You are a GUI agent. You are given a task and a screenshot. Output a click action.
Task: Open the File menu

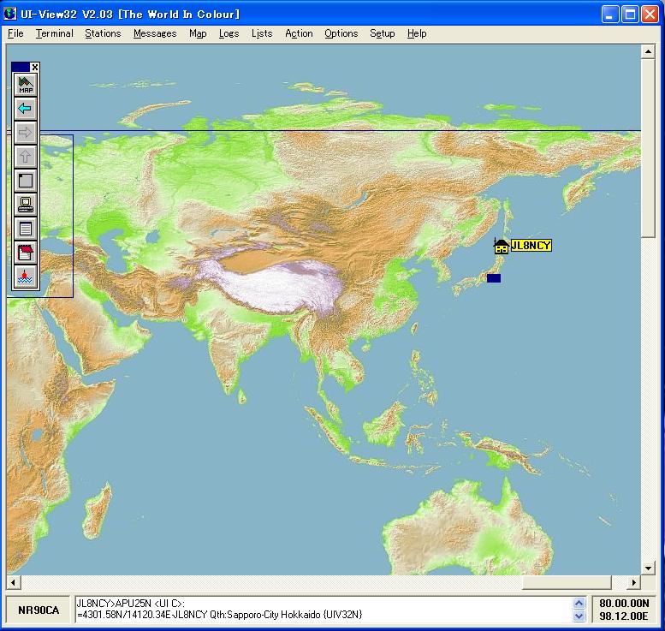click(15, 33)
